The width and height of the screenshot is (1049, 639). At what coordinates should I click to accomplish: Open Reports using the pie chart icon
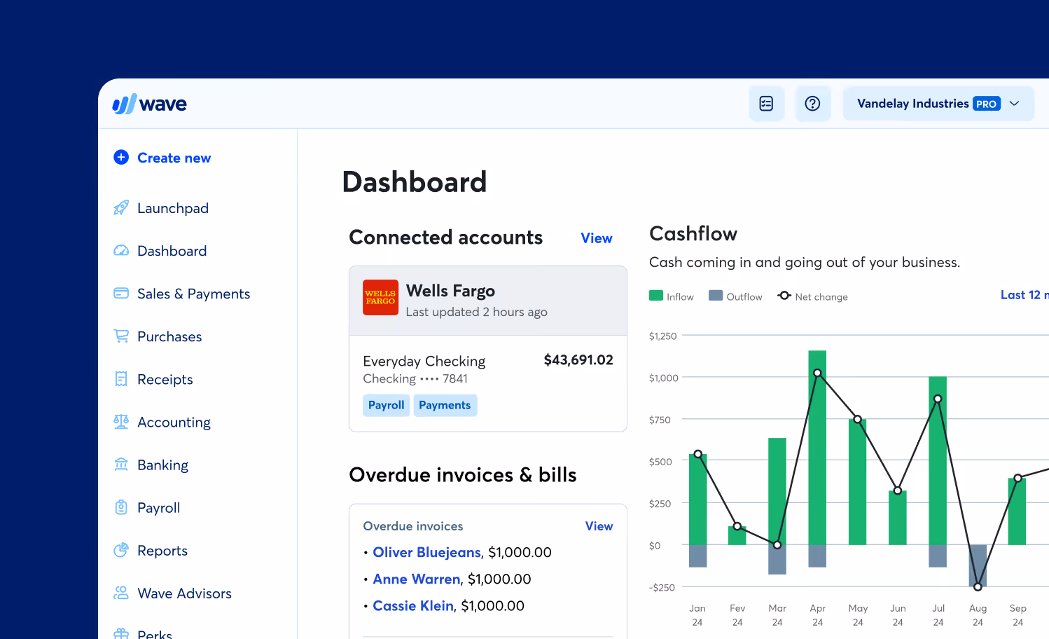[x=120, y=550]
